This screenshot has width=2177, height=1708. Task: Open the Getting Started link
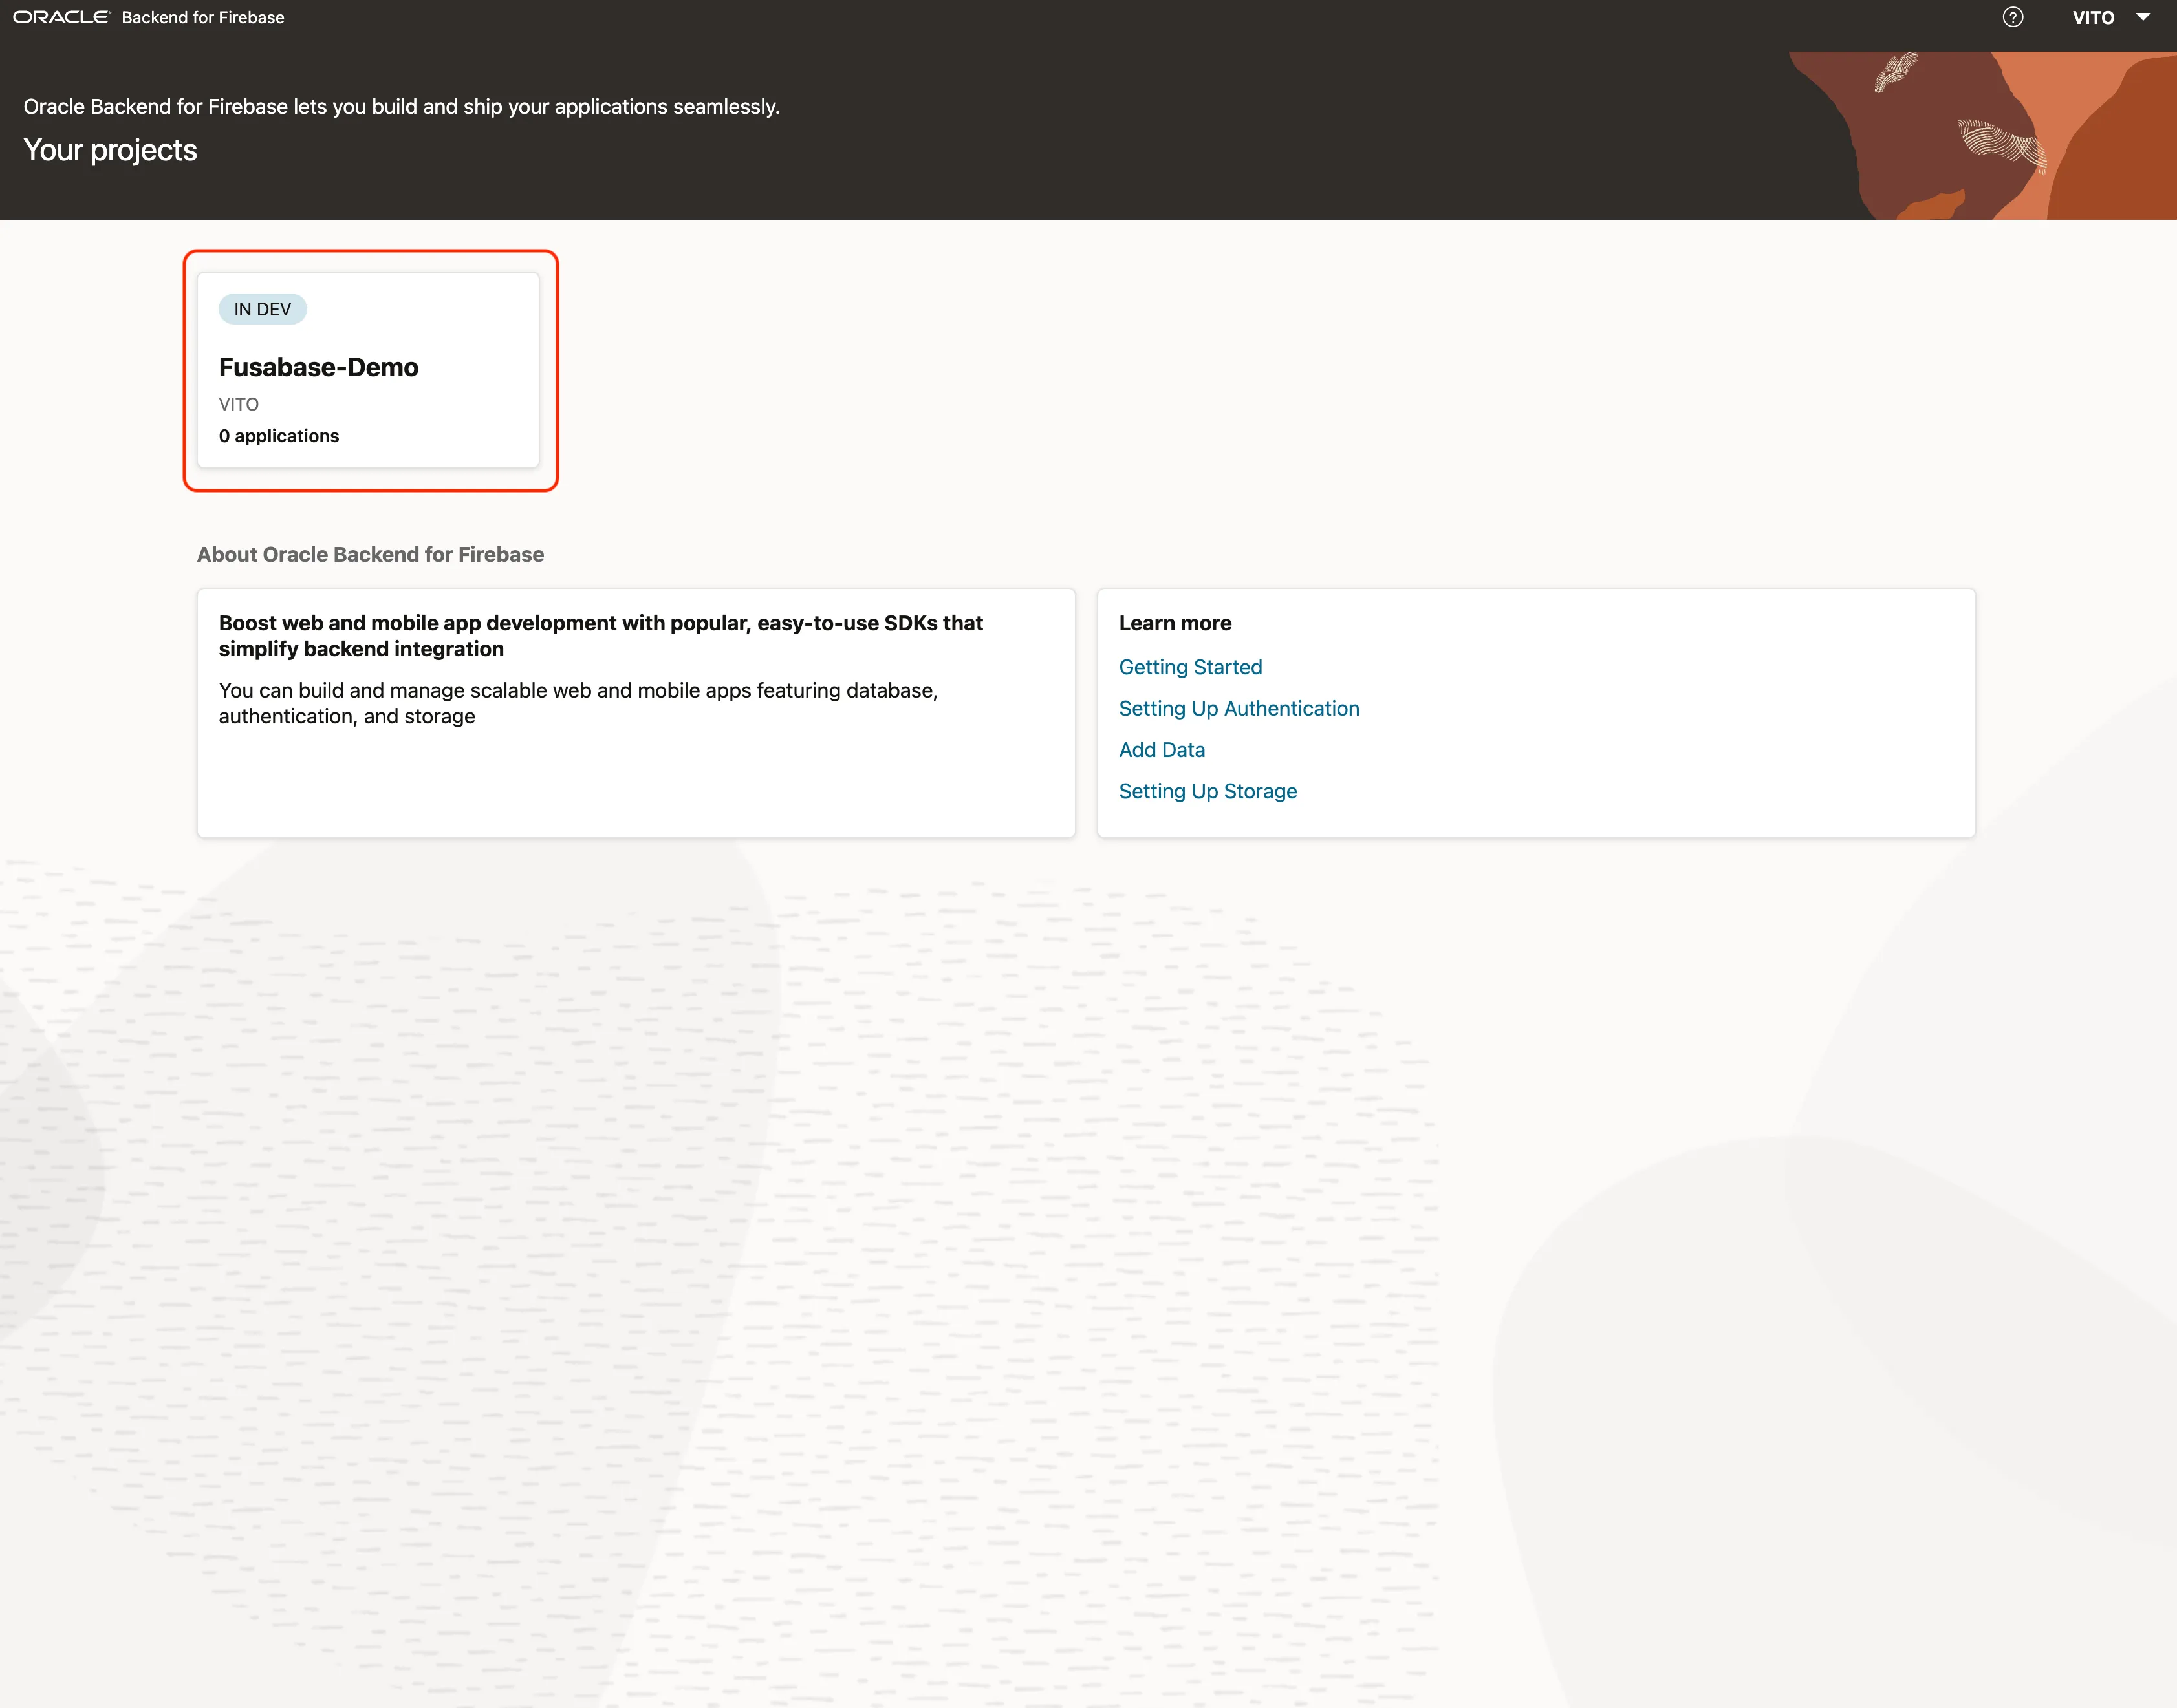[x=1191, y=667]
